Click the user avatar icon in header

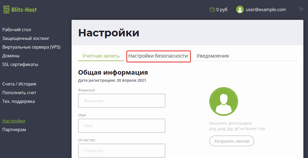[240, 10]
